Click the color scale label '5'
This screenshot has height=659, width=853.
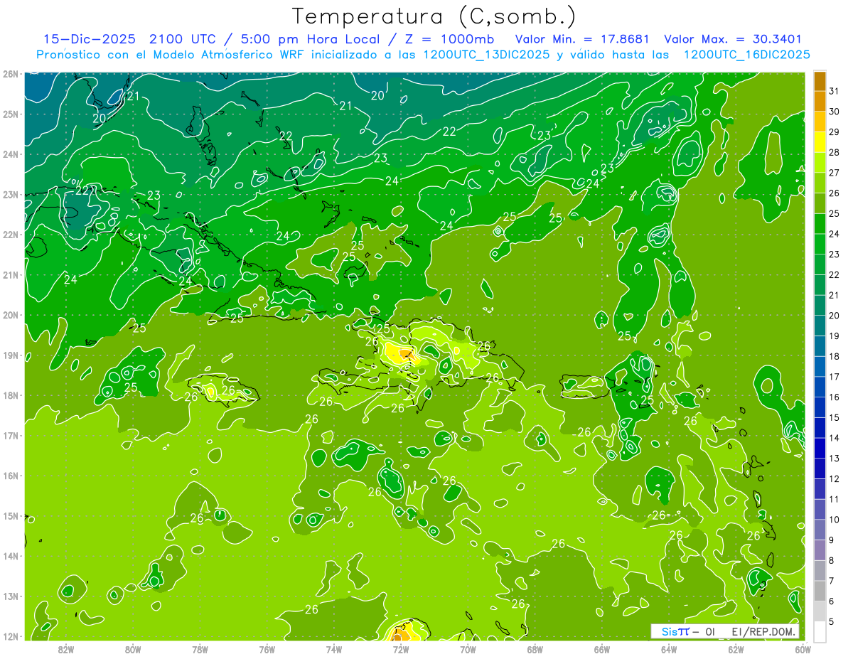[x=832, y=621]
